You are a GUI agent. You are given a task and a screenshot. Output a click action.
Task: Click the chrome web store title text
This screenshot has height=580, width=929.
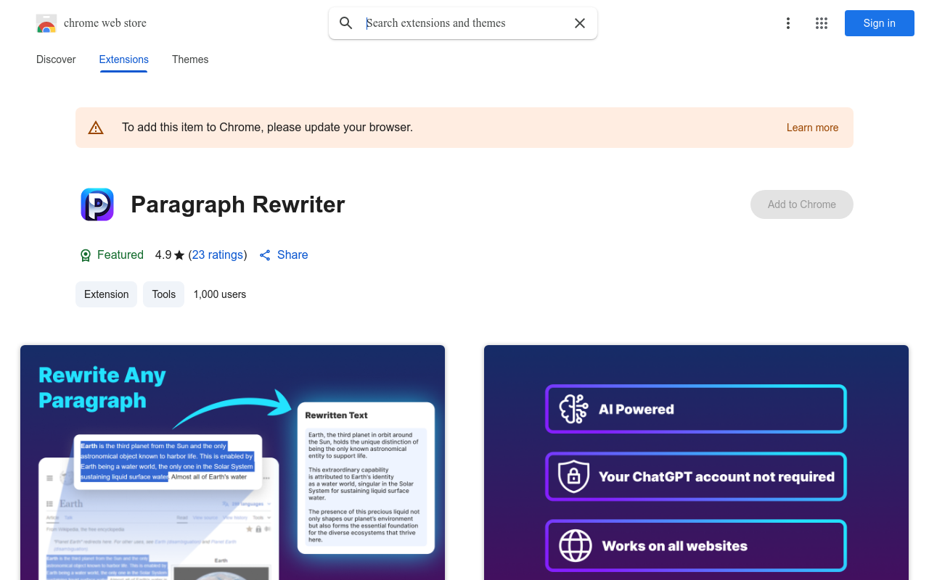[105, 23]
